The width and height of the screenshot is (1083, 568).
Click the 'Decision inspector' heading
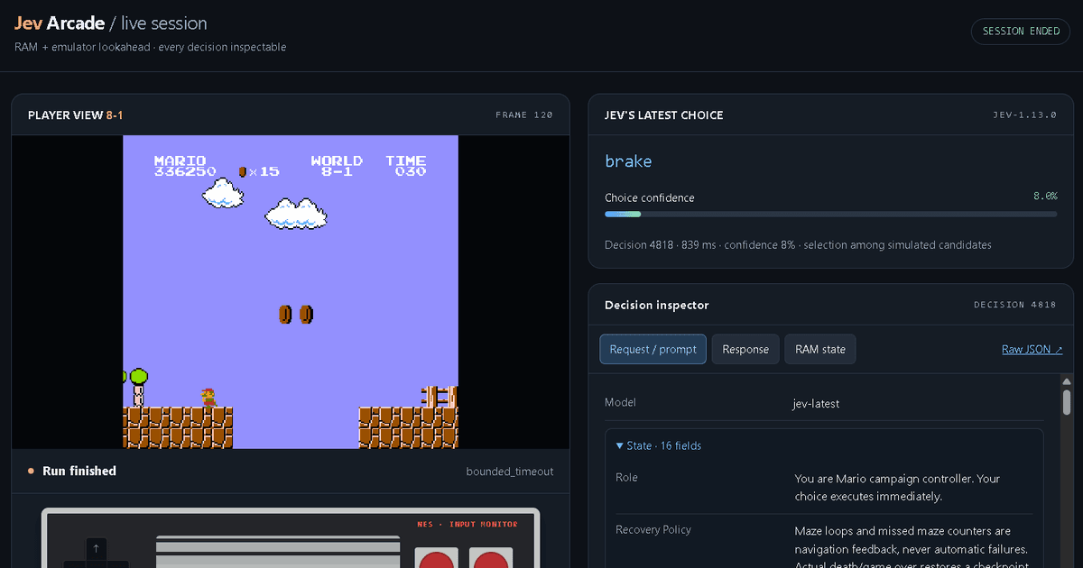tap(657, 305)
